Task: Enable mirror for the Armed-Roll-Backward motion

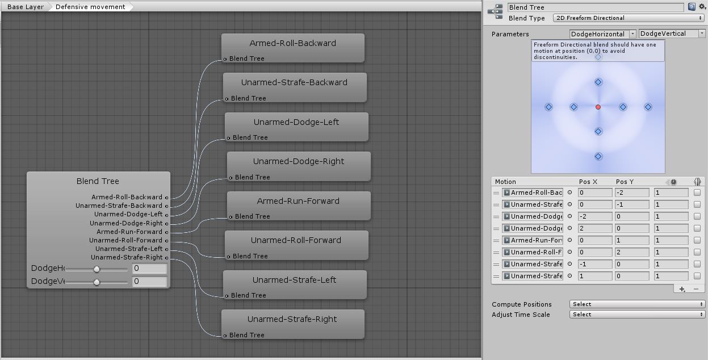Action: tap(697, 192)
